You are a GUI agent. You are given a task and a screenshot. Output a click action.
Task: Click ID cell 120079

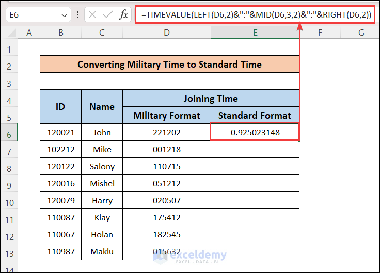coord(60,200)
